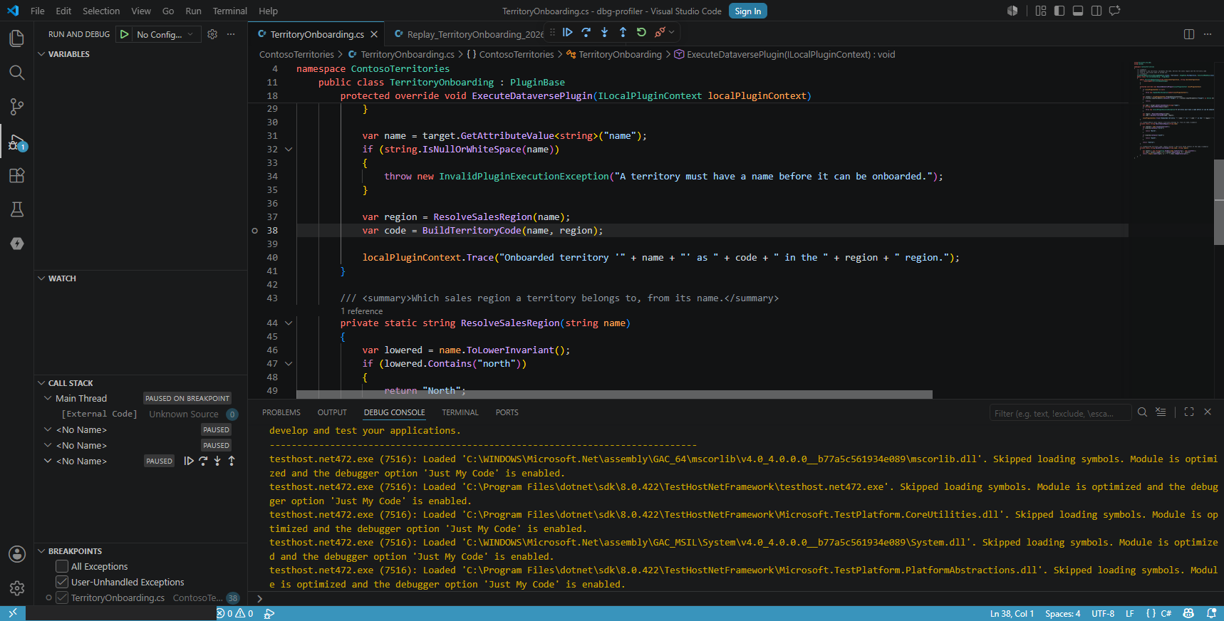
Task: Collapse the WATCH section
Action: coord(41,278)
